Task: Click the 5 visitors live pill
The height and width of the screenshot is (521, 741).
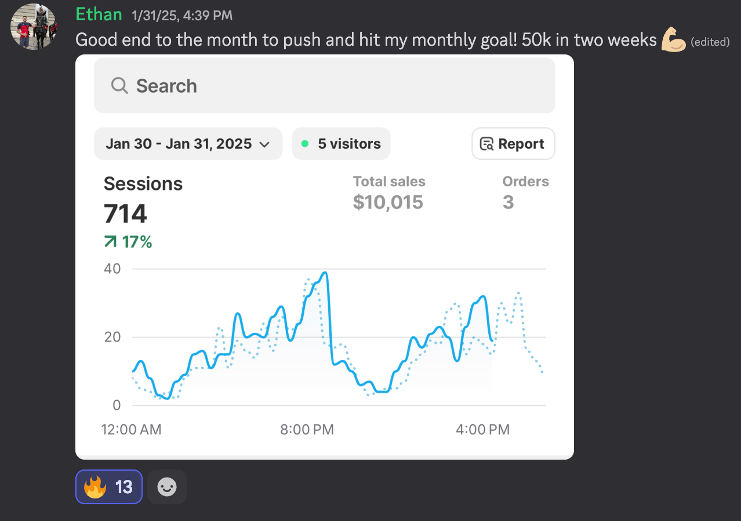Action: [x=341, y=144]
